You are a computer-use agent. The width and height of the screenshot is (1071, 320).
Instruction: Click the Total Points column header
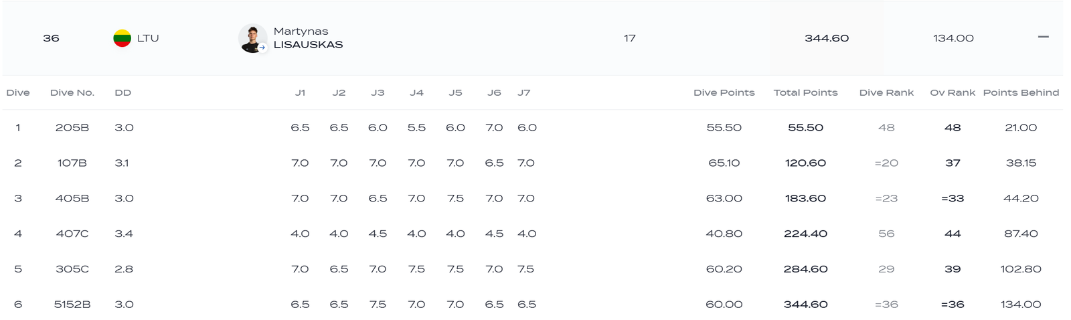pos(805,92)
